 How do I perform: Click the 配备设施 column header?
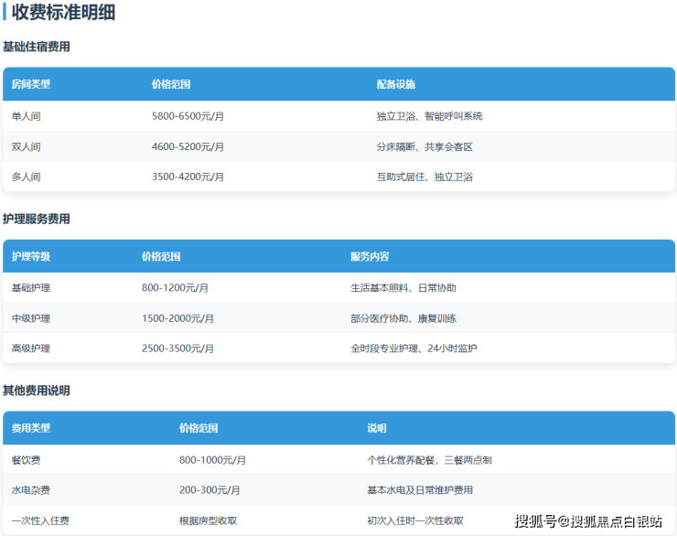pyautogui.click(x=395, y=84)
